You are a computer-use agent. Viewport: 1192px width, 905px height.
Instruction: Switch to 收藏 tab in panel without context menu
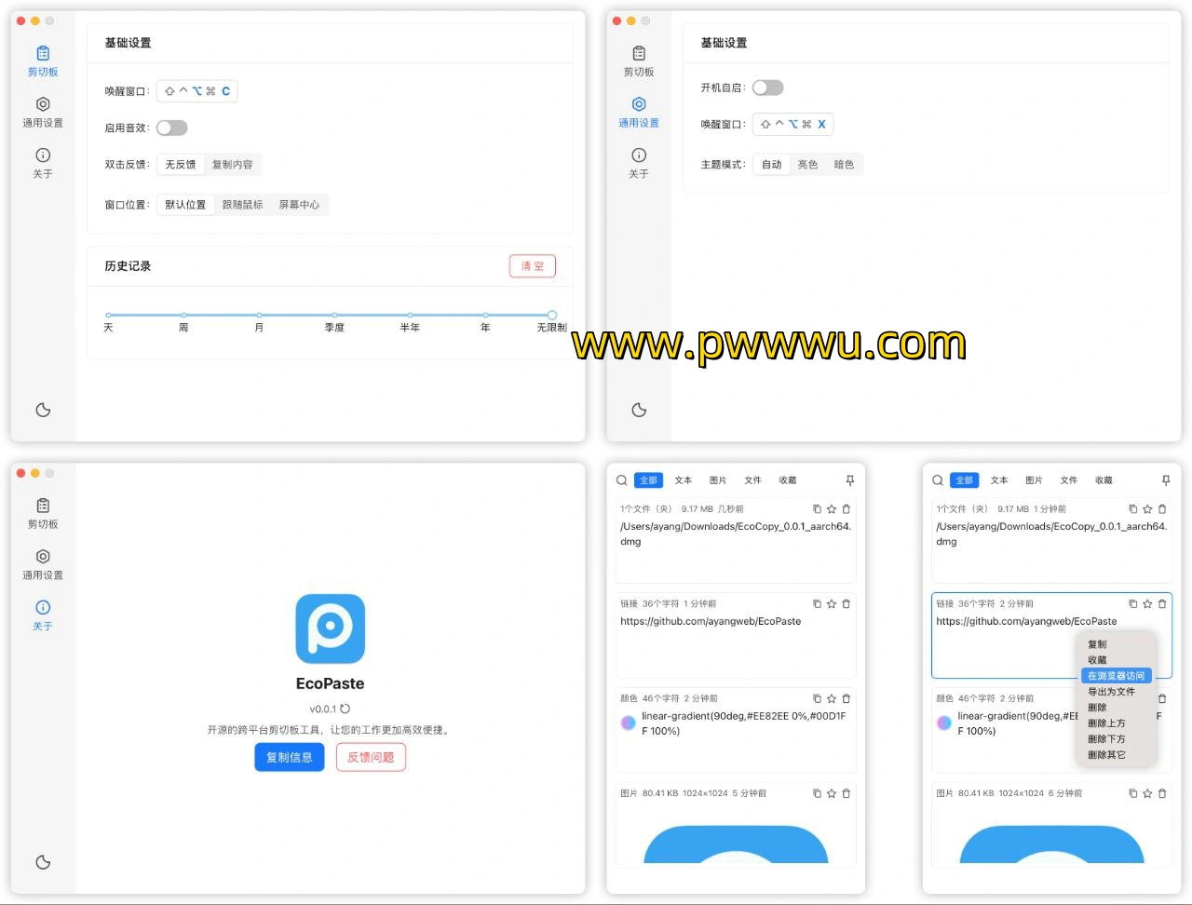[x=788, y=480]
